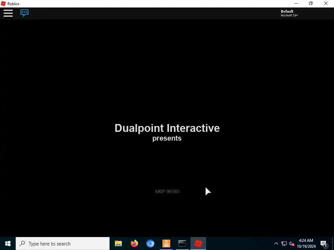Open Chromium browser from taskbar
The height and width of the screenshot is (250, 334).
click(x=150, y=243)
